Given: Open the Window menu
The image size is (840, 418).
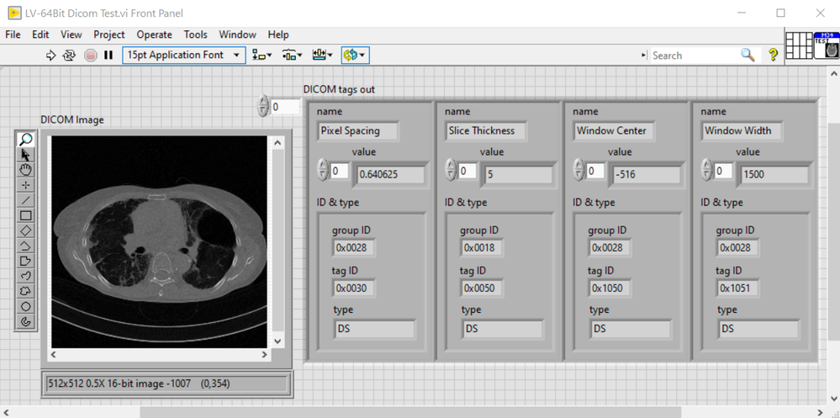Looking at the screenshot, I should point(237,34).
